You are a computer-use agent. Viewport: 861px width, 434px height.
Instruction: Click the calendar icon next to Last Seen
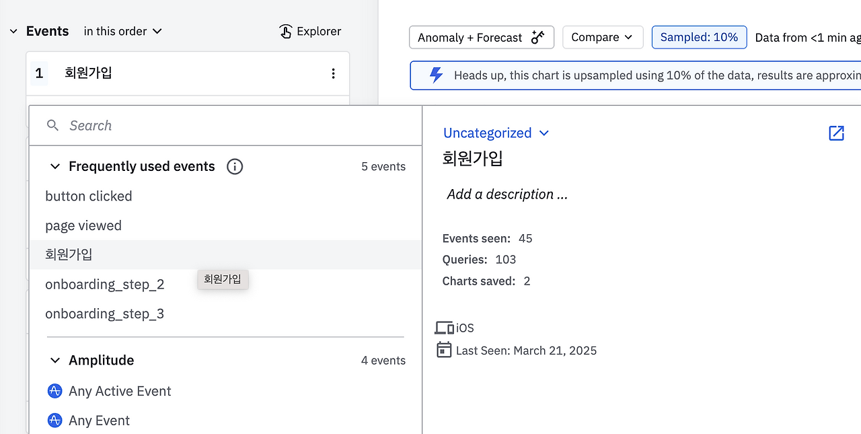[444, 350]
